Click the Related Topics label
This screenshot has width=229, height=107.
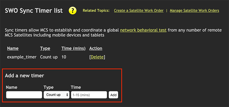(96, 11)
